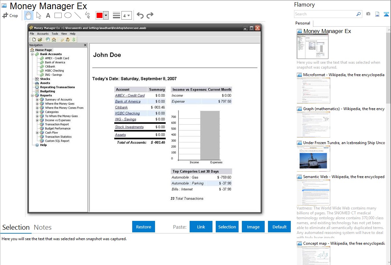391x265 pixels.
Task: Select the Crop tool
Action: tap(10, 15)
